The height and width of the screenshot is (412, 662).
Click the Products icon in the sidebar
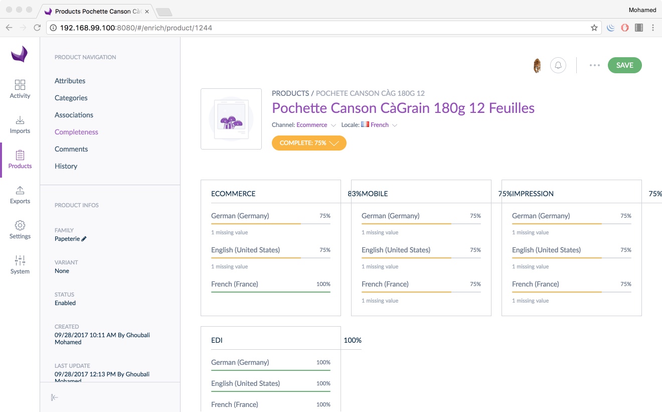pos(20,160)
